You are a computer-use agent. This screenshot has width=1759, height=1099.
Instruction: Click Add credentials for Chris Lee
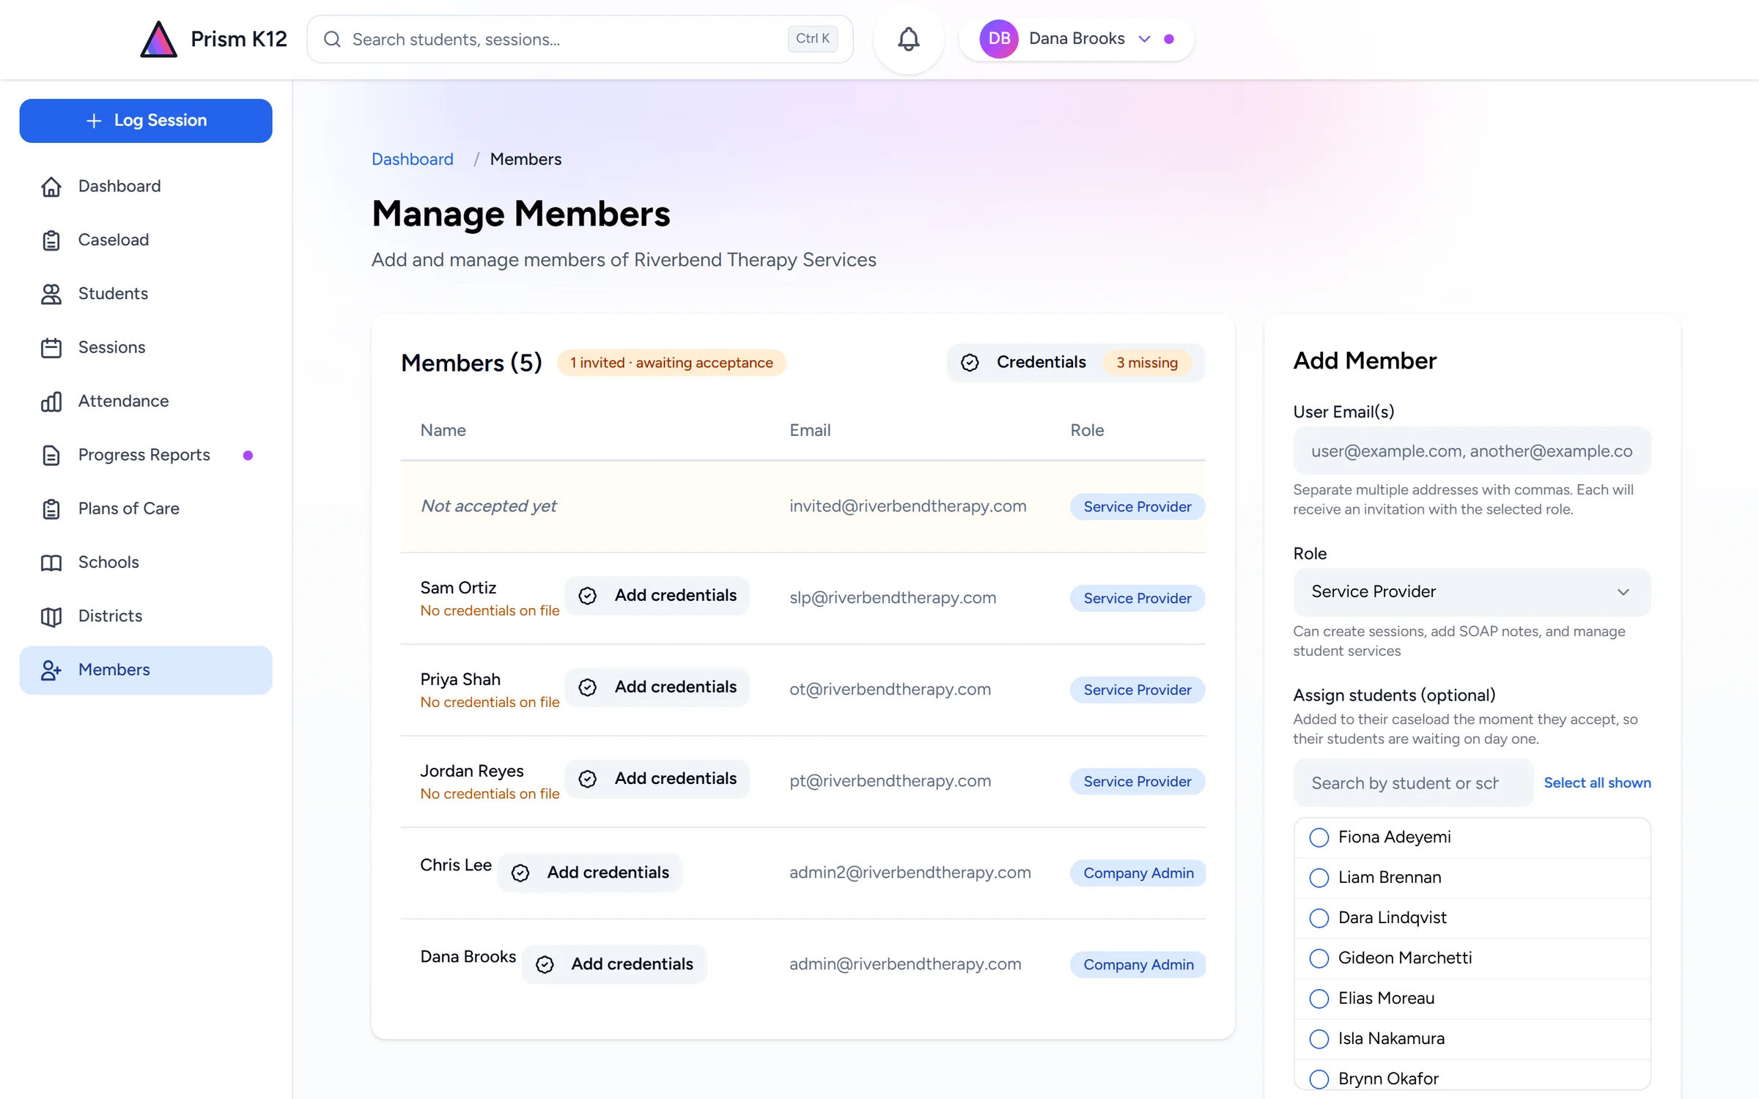click(589, 873)
